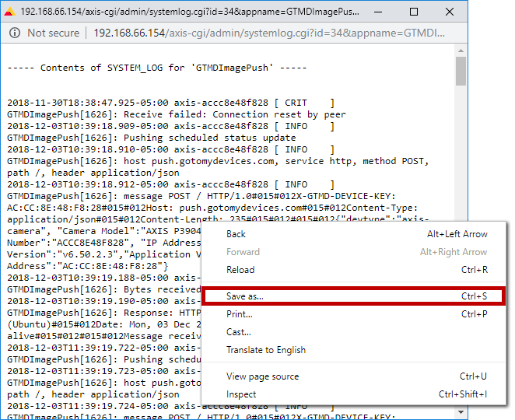Select Translate to English
The height and width of the screenshot is (420, 515).
pyautogui.click(x=266, y=350)
